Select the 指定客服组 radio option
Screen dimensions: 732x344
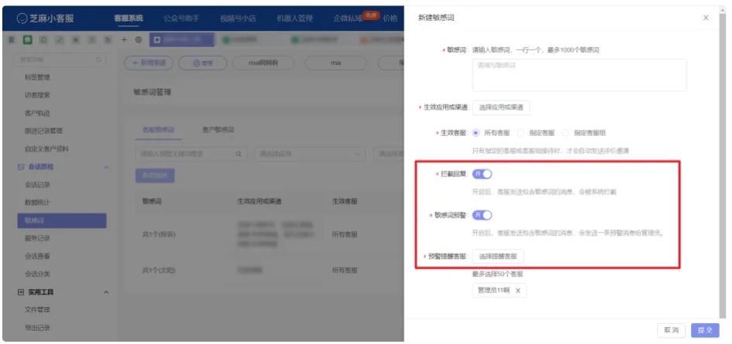[566, 133]
